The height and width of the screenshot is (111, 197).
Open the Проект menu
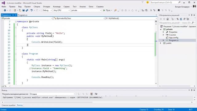27,6
